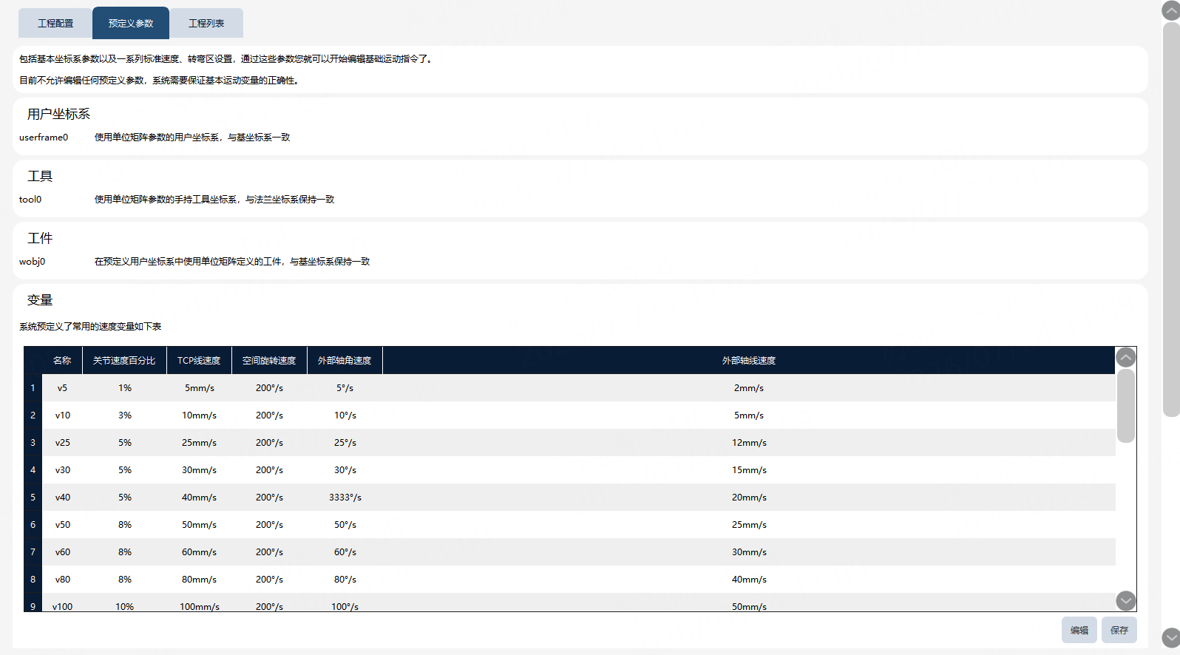Click the 编辑 button
The image size is (1180, 655).
(1079, 630)
